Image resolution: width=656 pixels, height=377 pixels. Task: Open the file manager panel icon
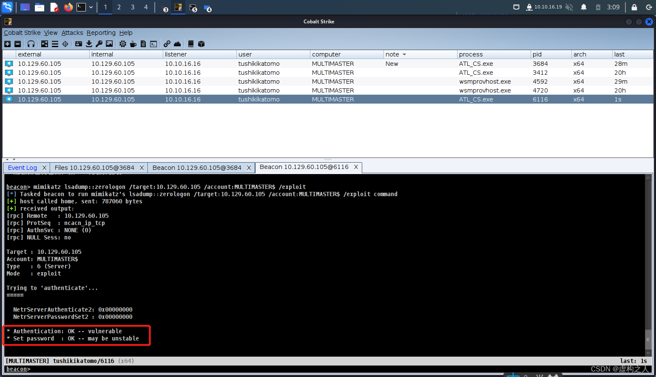(40, 7)
